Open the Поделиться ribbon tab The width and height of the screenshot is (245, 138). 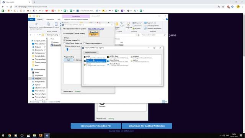click(x=50, y=20)
